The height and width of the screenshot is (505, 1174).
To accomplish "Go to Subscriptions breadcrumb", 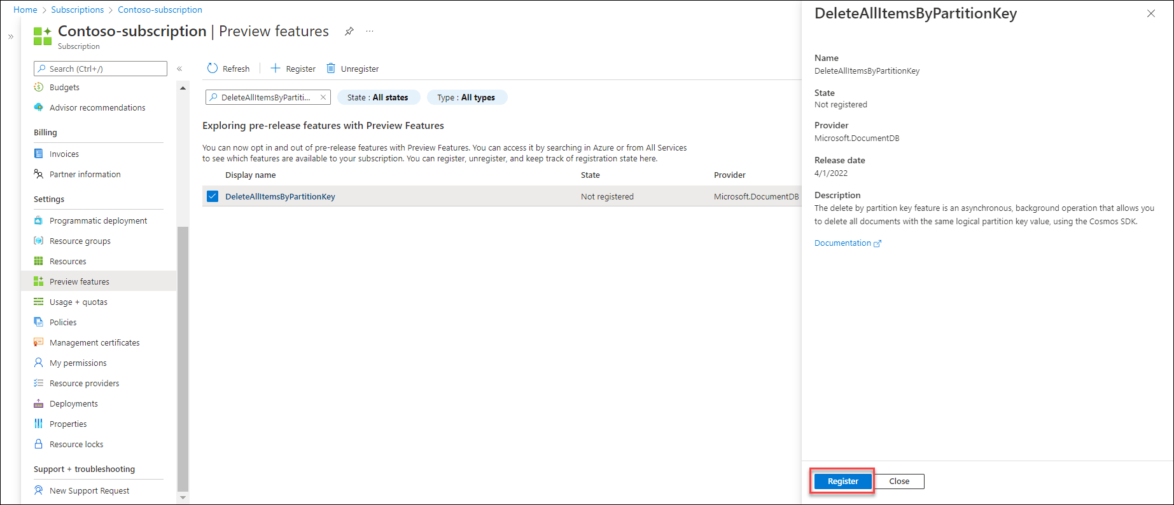I will (78, 10).
